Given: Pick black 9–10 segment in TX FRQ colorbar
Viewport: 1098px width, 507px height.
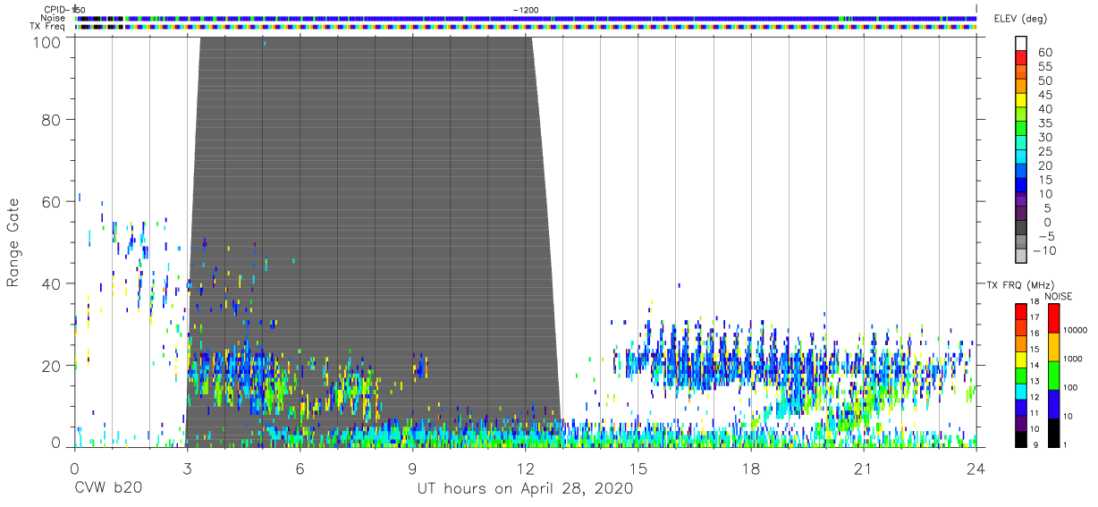Looking at the screenshot, I should coord(1020,439).
